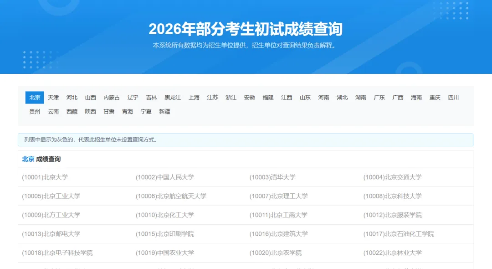The height and width of the screenshot is (269, 492).
Task: Click the 2026年部分考生初试成绩查询 page title
Action: (246, 29)
